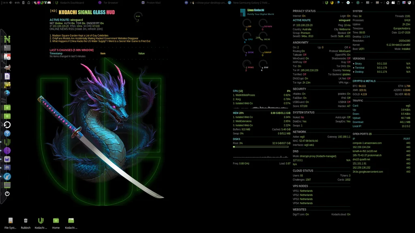
Task: Open the blue question mark help icon
Action: [x=7, y=133]
